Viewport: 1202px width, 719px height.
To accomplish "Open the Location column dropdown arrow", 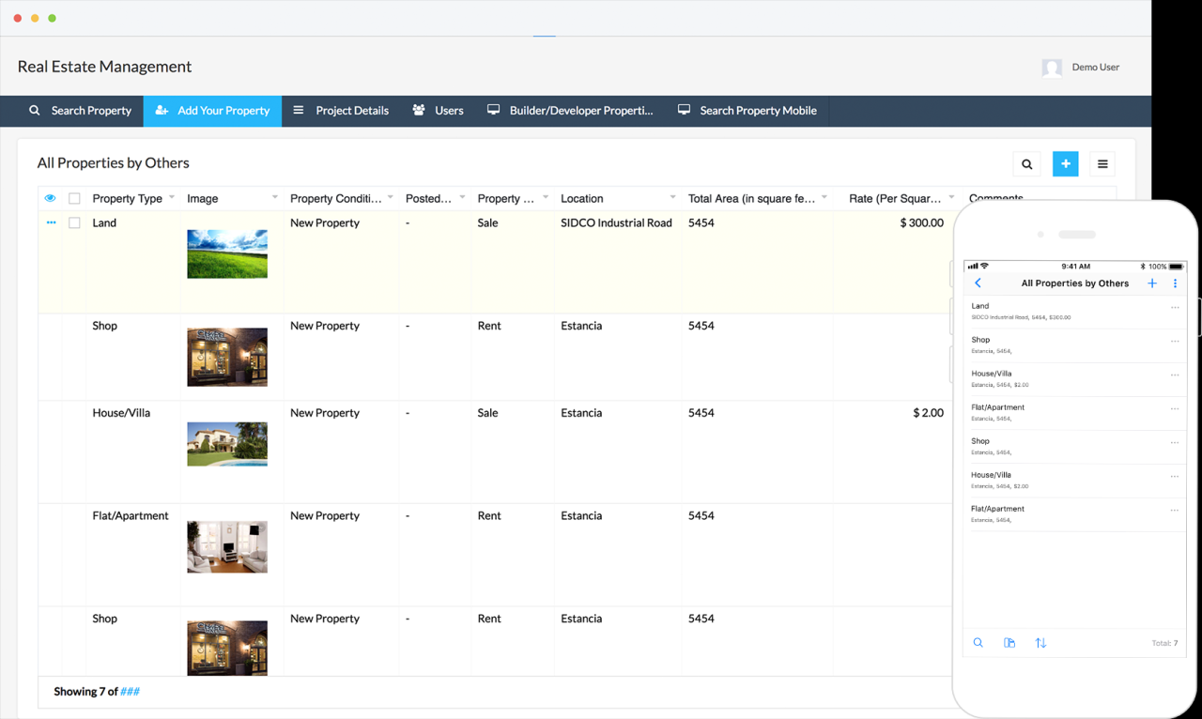I will click(672, 197).
